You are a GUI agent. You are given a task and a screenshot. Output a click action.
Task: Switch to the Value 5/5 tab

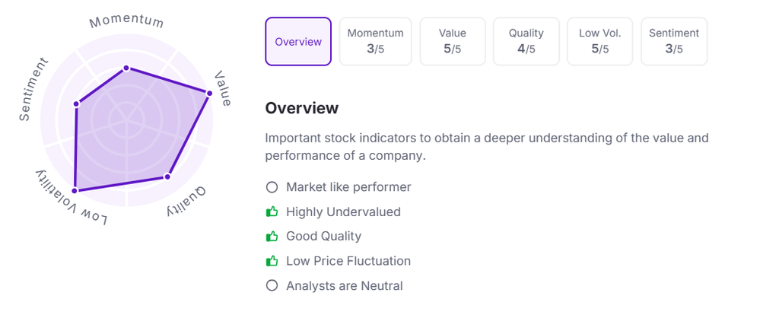click(x=453, y=41)
